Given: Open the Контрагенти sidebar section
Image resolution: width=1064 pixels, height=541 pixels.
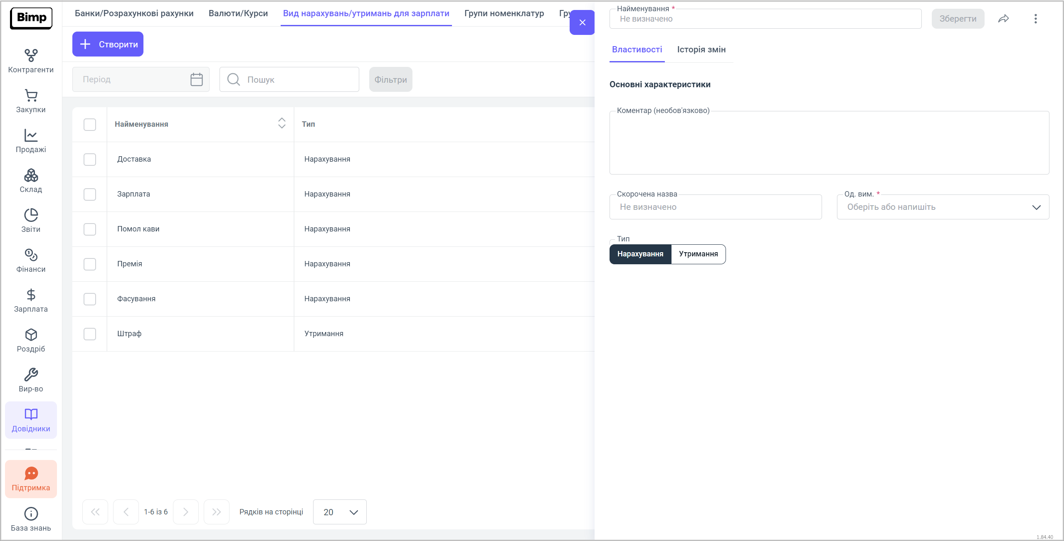Looking at the screenshot, I should click(31, 61).
